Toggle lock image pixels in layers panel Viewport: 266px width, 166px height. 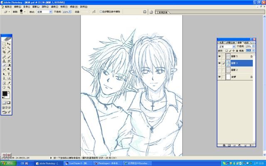click(230, 51)
